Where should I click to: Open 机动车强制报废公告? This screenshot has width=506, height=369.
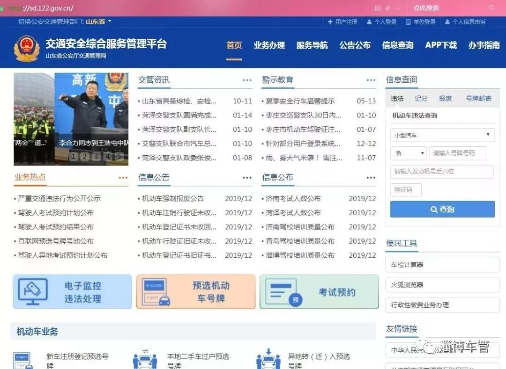click(x=173, y=199)
